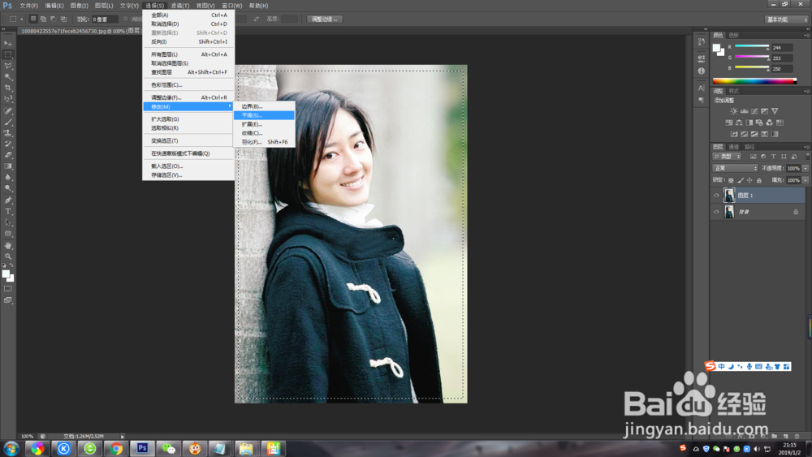This screenshot has height=457, width=812.
Task: Open the fill 填充 dropdown arrow
Action: [x=805, y=180]
